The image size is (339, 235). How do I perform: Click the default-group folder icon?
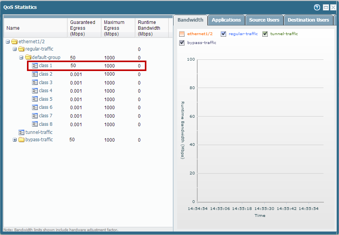28,57
